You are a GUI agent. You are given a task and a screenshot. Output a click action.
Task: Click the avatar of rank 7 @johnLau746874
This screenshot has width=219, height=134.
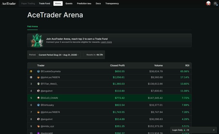pyautogui.click(x=38, y=112)
